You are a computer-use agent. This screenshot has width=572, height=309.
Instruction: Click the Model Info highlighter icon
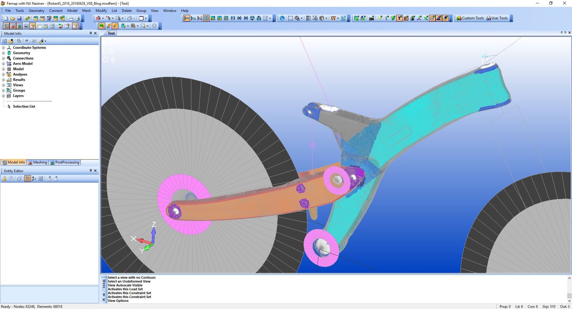point(42,41)
